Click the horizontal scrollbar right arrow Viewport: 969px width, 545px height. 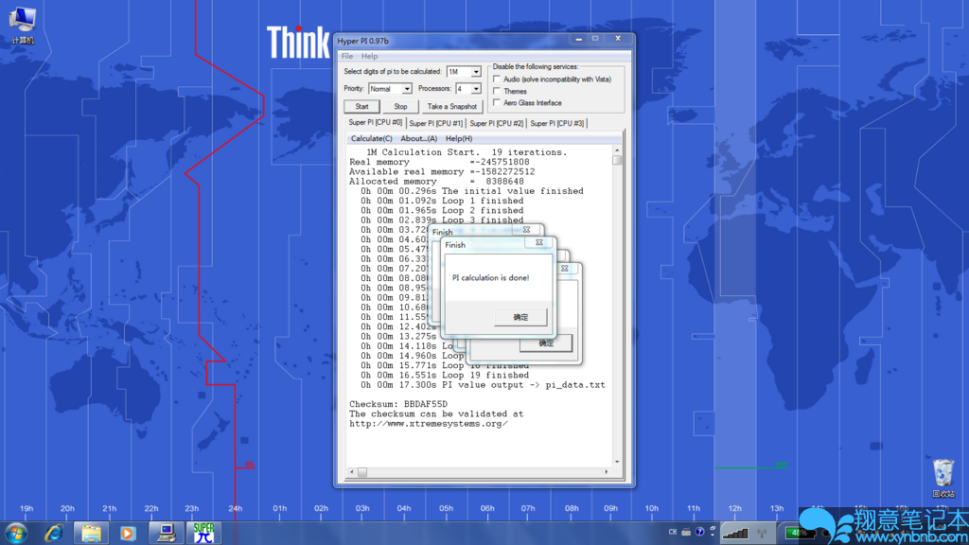coord(607,472)
